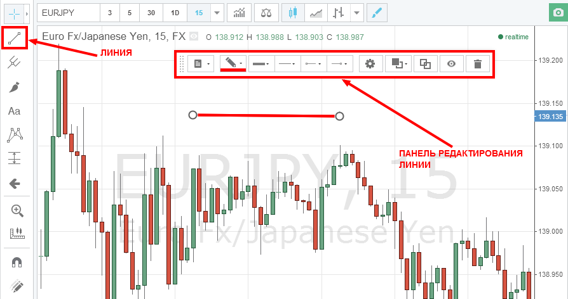Toggle magnet mode
Image resolution: width=568 pixels, height=299 pixels.
pyautogui.click(x=17, y=262)
